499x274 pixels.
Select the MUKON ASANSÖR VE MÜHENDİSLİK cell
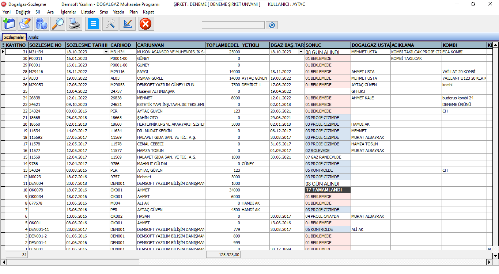coord(170,52)
